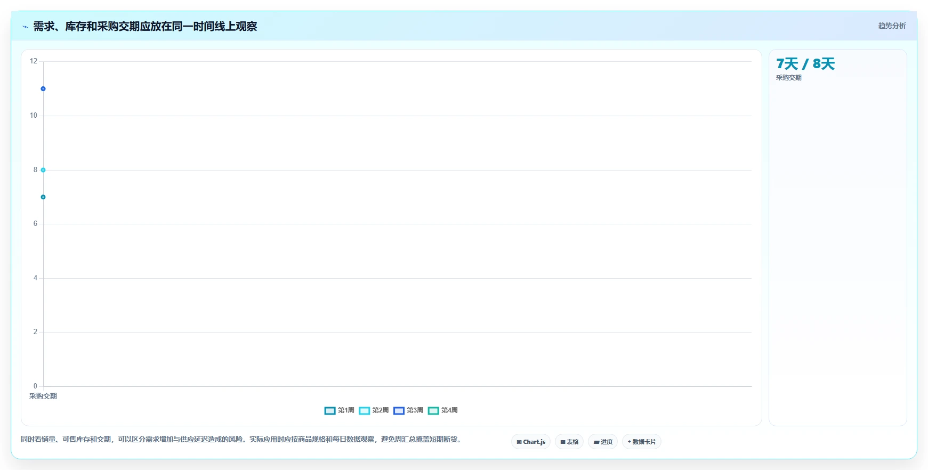Click the 趋势分析 label in the header
Image resolution: width=928 pixels, height=470 pixels.
(x=892, y=26)
